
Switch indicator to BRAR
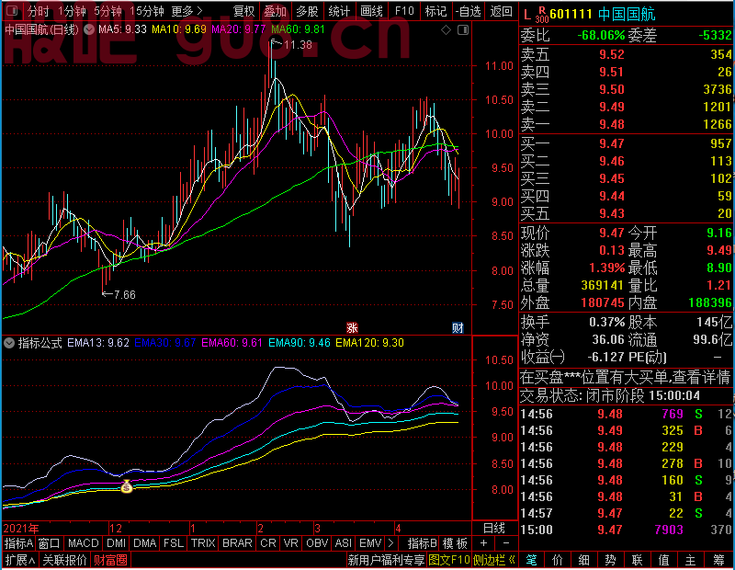click(237, 543)
